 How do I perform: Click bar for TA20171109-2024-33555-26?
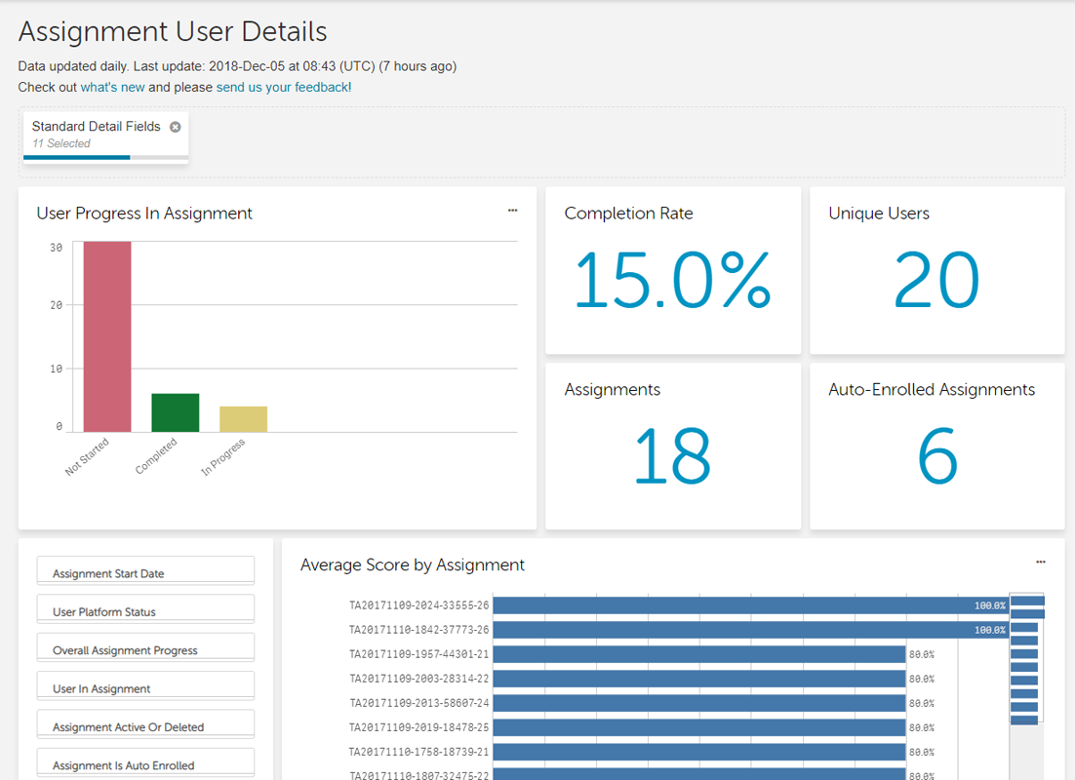751,605
